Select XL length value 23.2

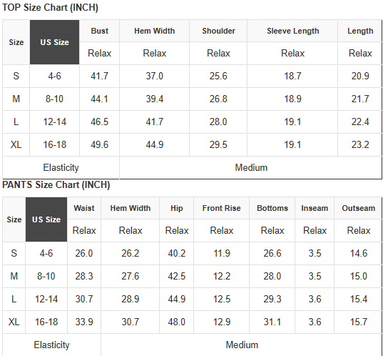(x=360, y=144)
